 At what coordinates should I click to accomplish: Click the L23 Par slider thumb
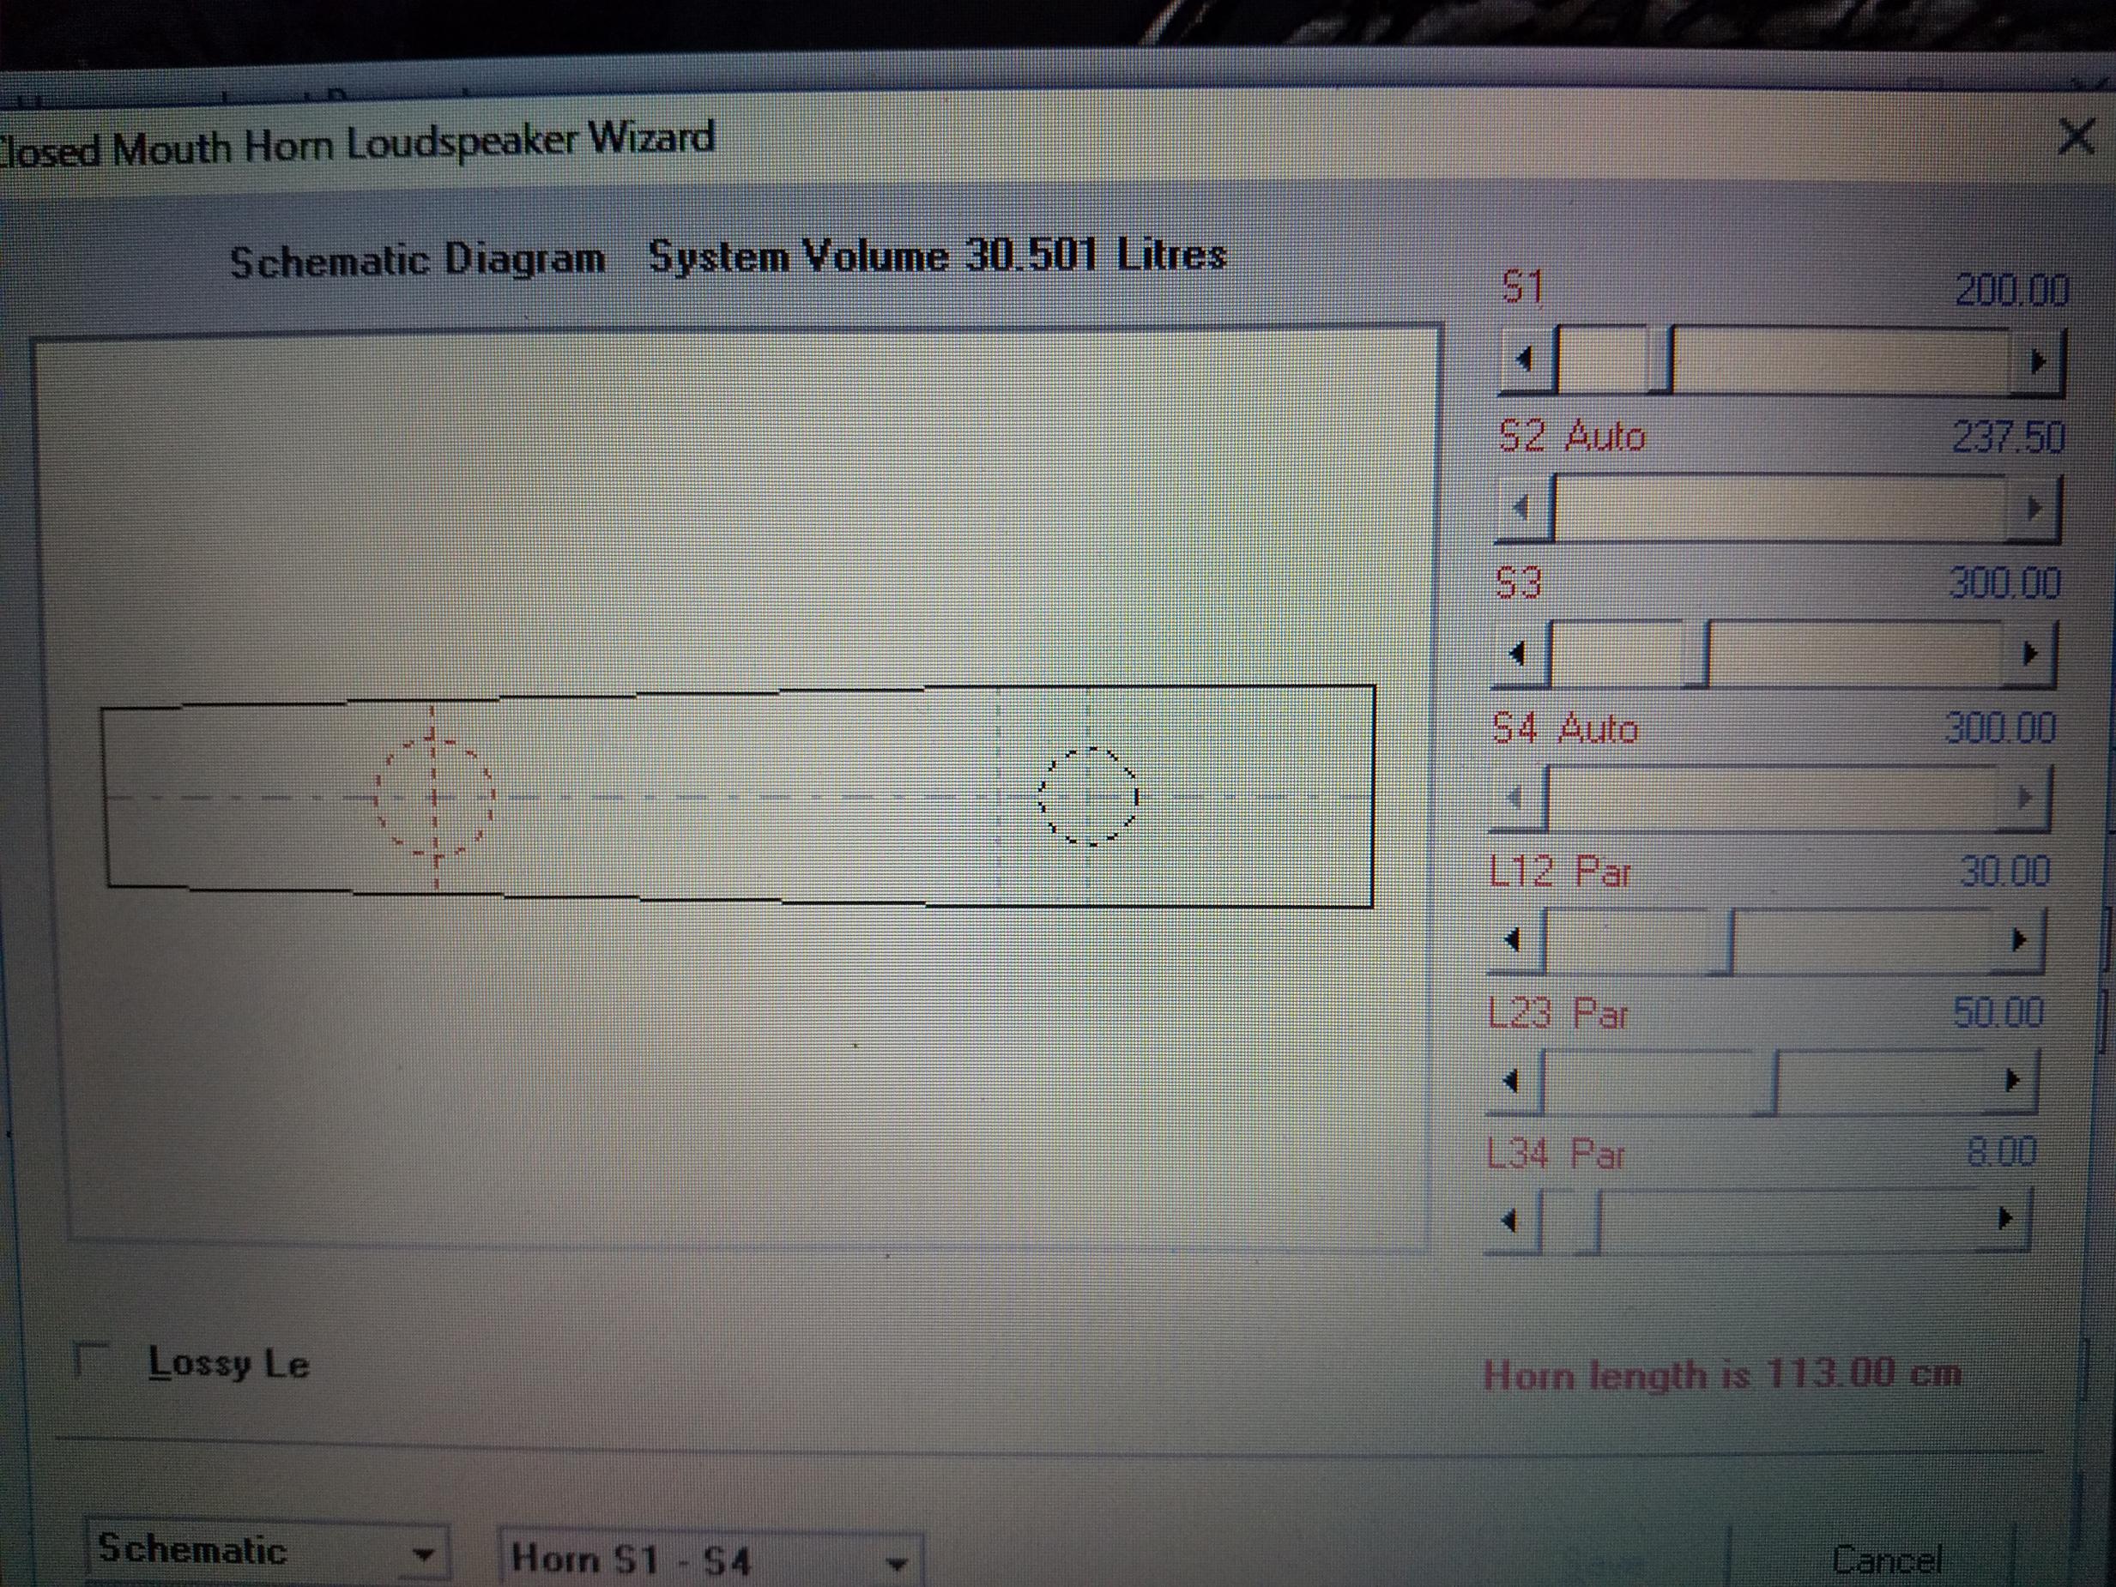[1765, 1082]
